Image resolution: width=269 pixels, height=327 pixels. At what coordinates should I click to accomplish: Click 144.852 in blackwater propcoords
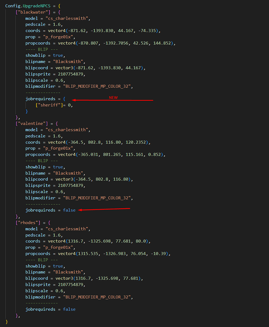pyautogui.click(x=163, y=43)
